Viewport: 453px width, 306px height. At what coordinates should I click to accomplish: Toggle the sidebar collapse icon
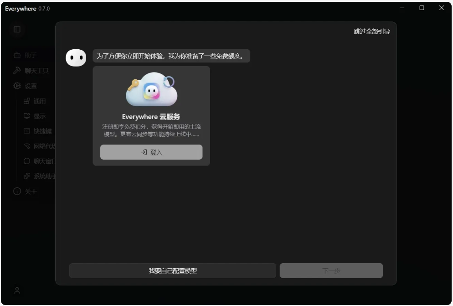click(x=17, y=29)
